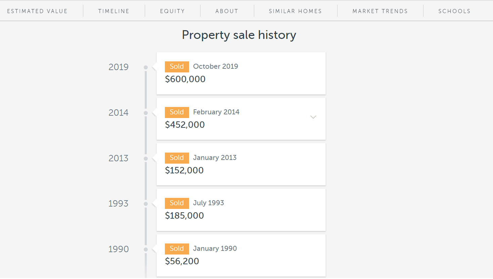Open the Similar Homes tab
Viewport: 493px width, 279px height.
point(296,11)
